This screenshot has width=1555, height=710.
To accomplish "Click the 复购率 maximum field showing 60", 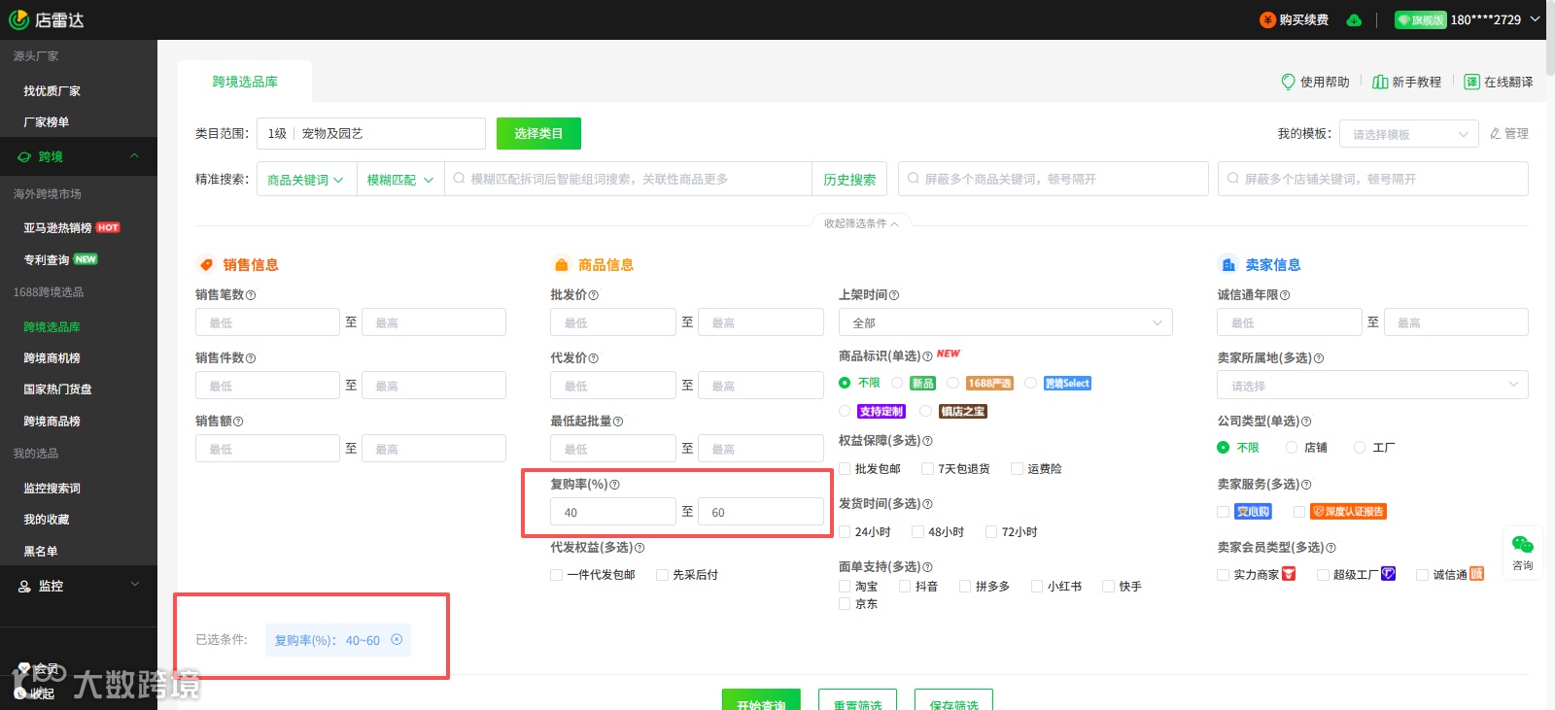I will [761, 512].
